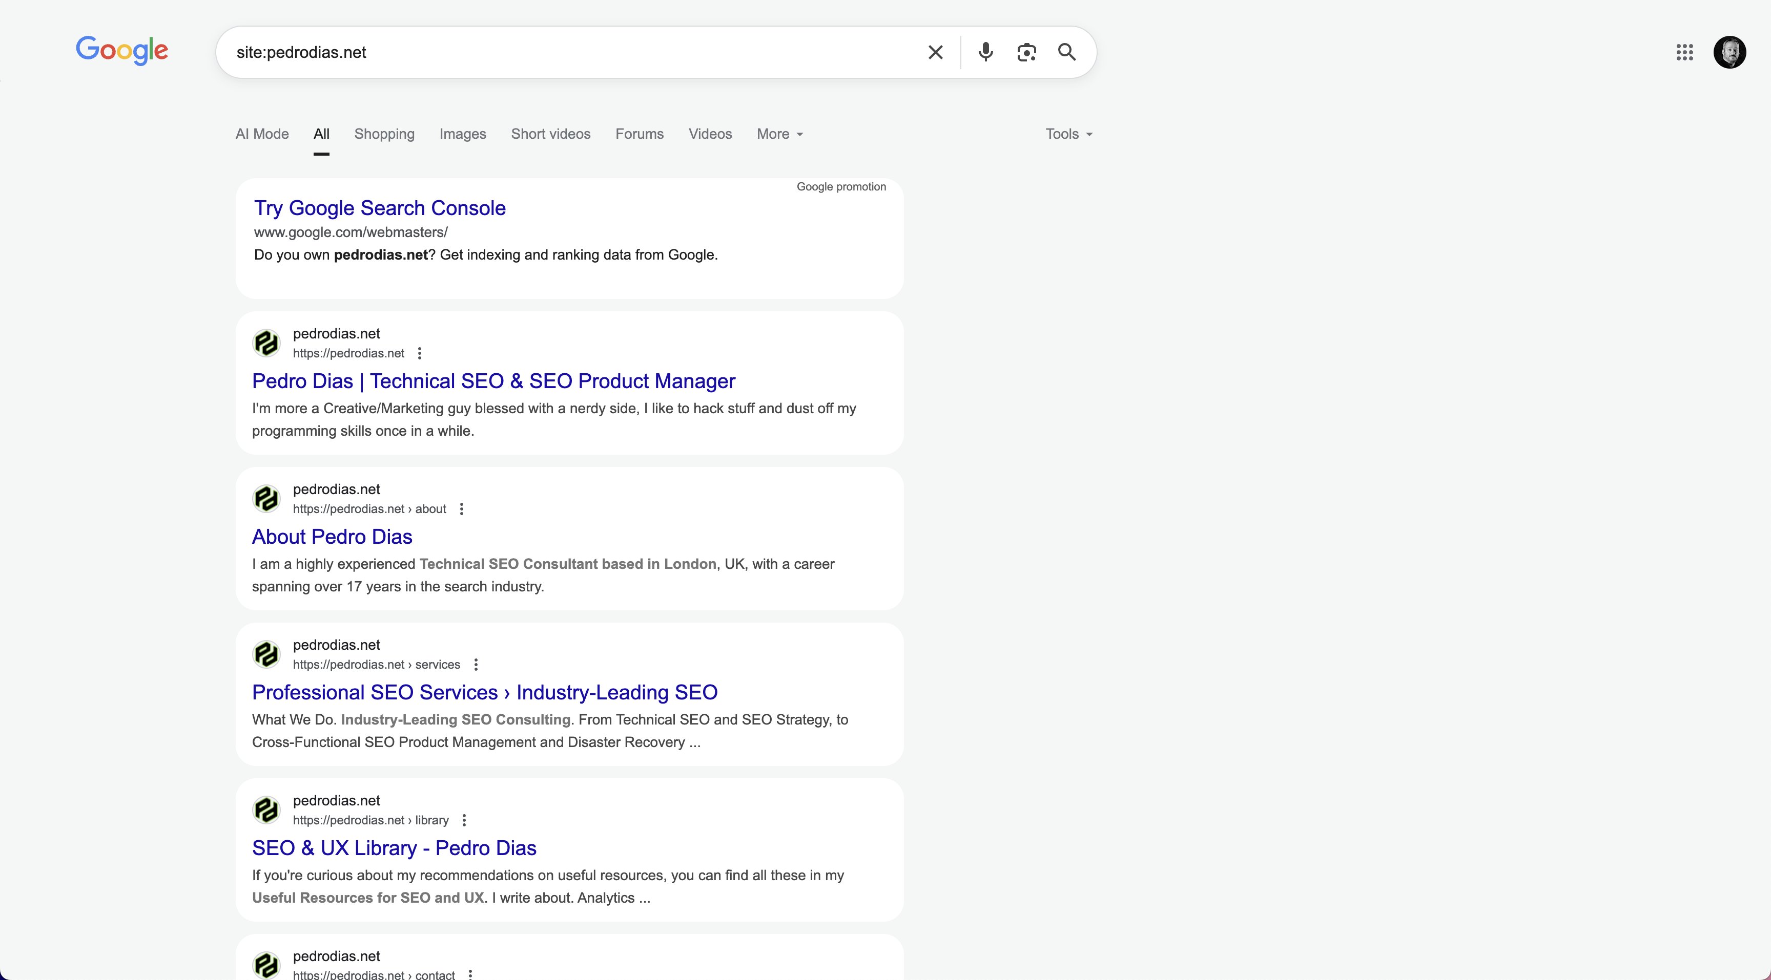Viewport: 1771px width, 980px height.
Task: Clear the search query with X
Action: tap(935, 52)
